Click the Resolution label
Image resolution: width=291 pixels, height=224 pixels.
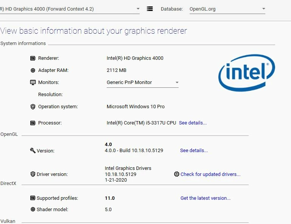point(50,95)
